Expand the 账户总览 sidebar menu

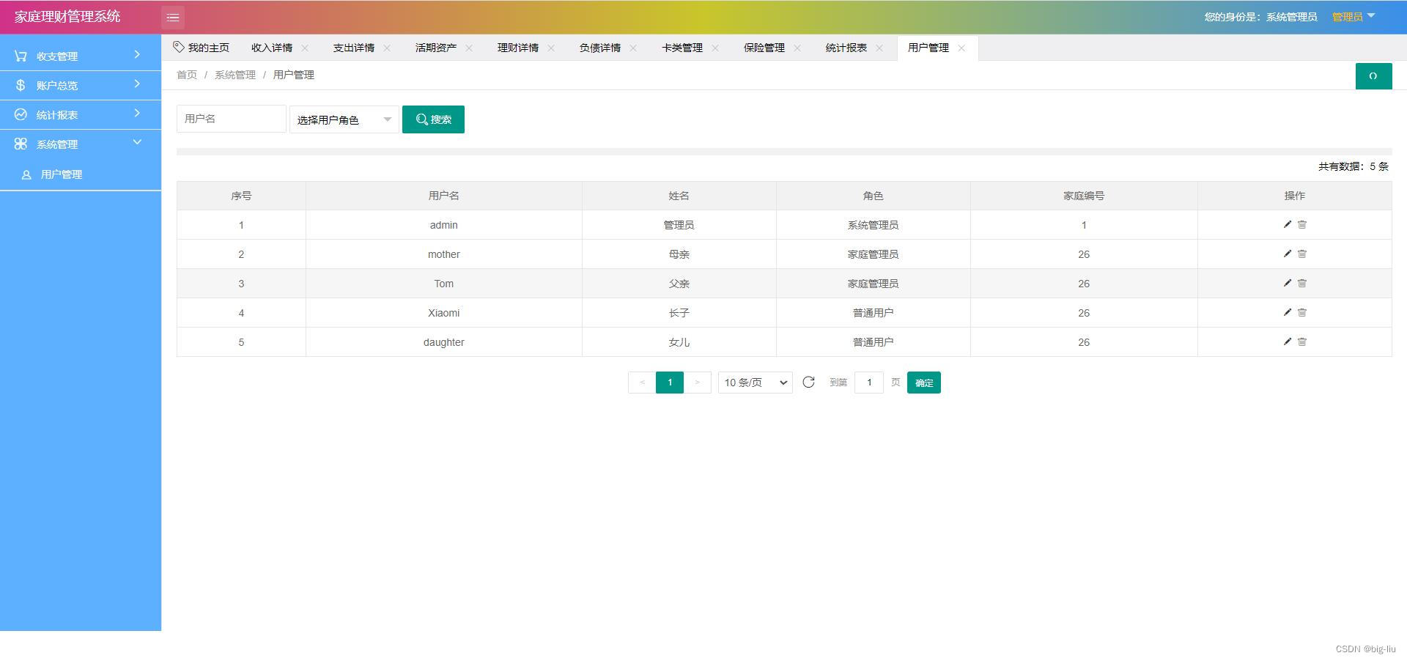[81, 85]
